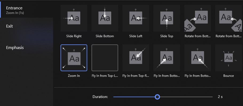Choose the second Rotate from Bottom animation

tap(229, 18)
